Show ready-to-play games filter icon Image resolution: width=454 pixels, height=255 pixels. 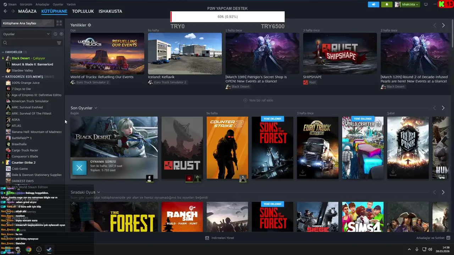click(x=61, y=34)
